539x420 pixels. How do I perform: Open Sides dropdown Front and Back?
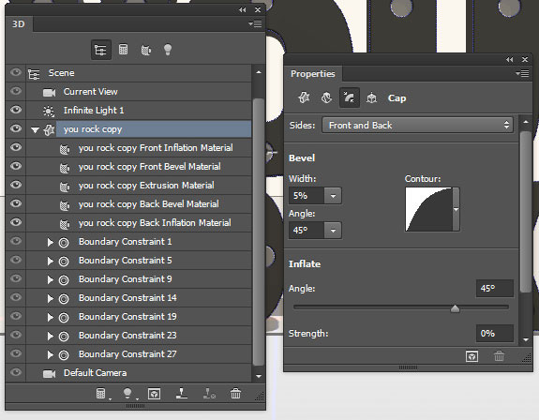coord(417,125)
